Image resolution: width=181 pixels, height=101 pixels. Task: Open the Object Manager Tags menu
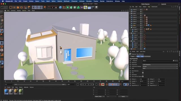[149, 7]
